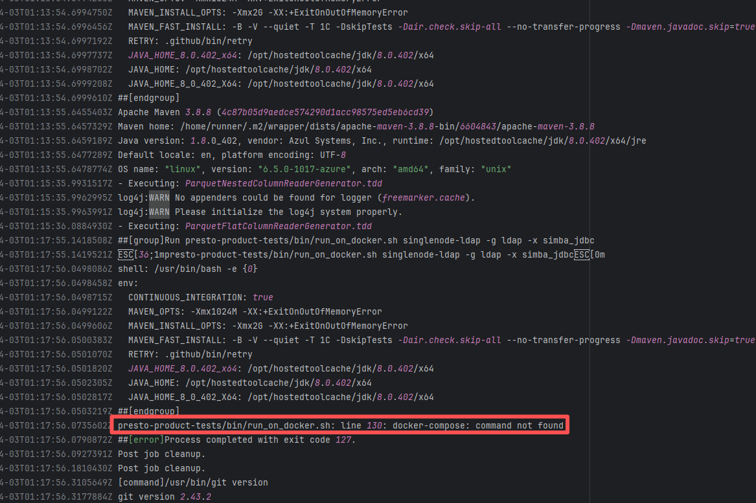Click the OS name linux line

(314, 169)
